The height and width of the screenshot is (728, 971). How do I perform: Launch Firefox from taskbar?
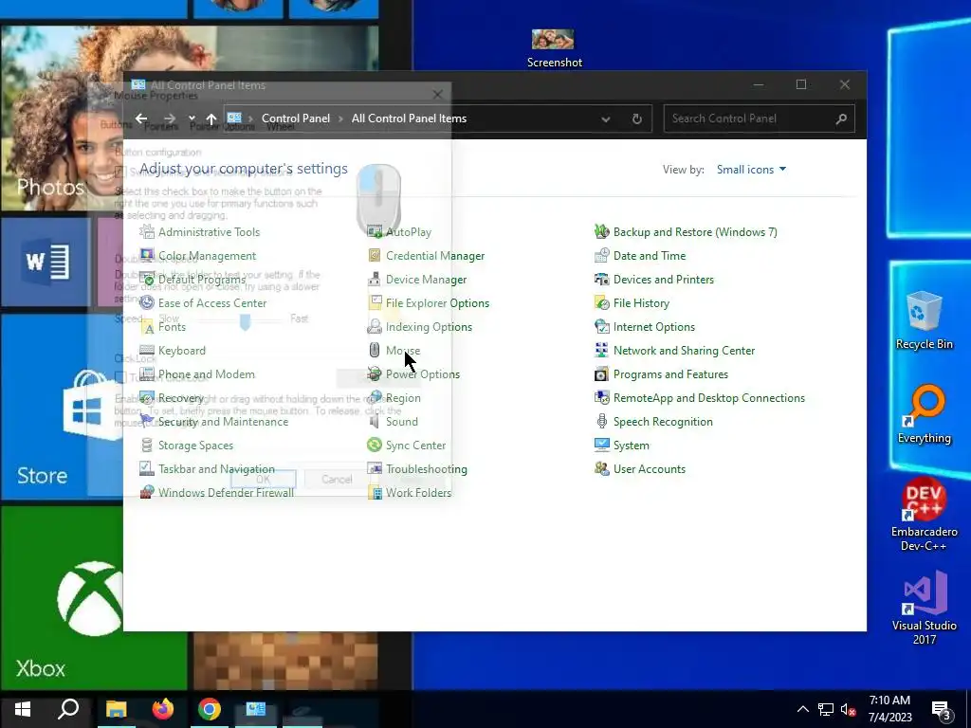pyautogui.click(x=163, y=709)
